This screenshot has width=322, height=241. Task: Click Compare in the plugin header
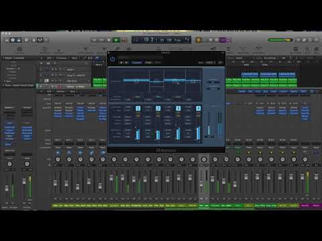[x=137, y=63]
